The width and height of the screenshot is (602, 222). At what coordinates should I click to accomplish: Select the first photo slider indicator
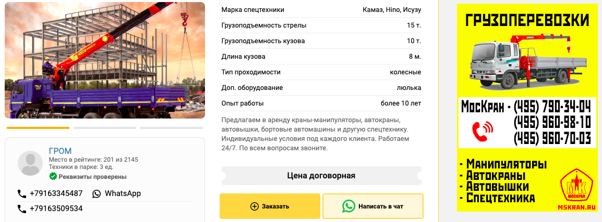38,127
